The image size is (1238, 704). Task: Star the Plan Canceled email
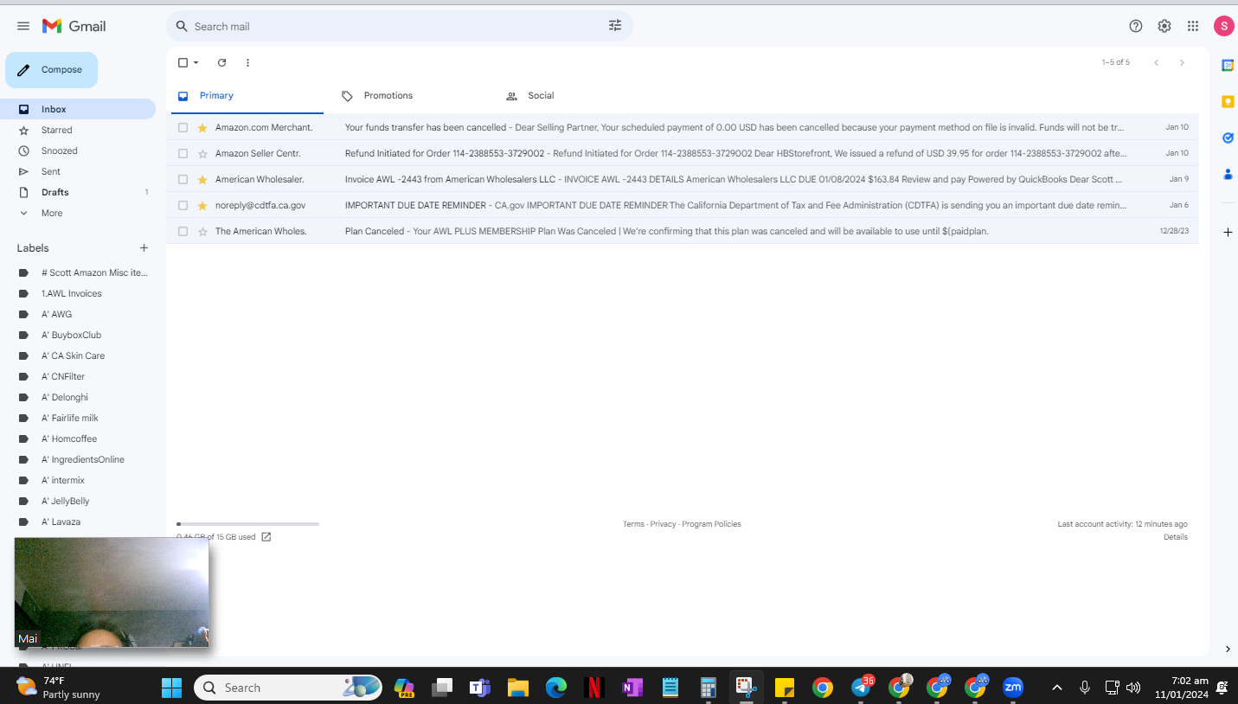[202, 231]
